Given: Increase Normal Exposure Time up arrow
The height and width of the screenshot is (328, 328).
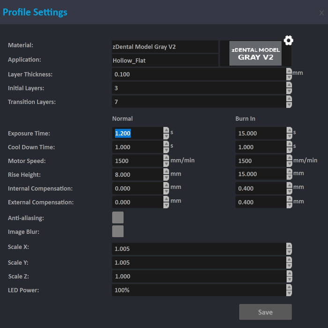Looking at the screenshot, I should coord(166,130).
